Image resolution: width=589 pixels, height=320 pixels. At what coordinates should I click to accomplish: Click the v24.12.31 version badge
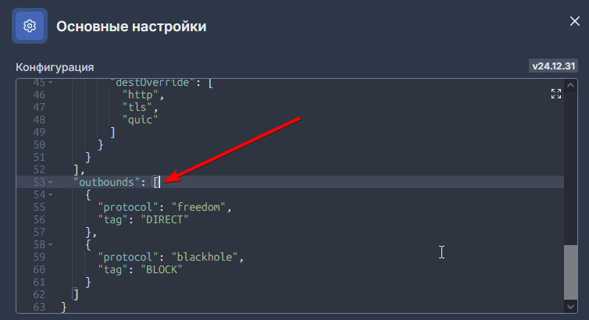click(553, 66)
